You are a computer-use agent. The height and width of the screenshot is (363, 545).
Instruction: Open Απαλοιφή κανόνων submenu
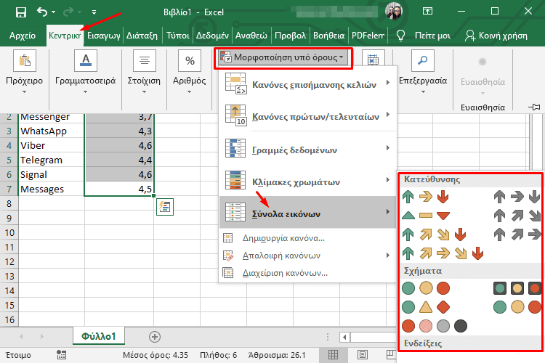click(307, 256)
